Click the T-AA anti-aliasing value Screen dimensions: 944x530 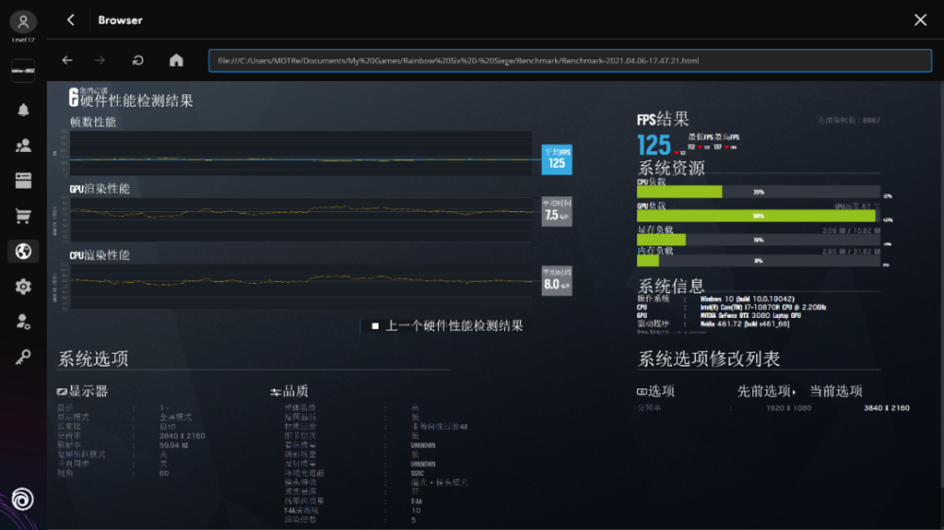(416, 501)
